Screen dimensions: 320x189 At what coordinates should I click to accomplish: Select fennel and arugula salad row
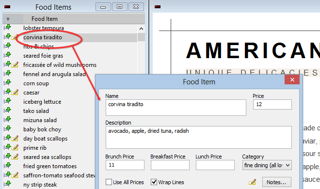[x=54, y=74]
